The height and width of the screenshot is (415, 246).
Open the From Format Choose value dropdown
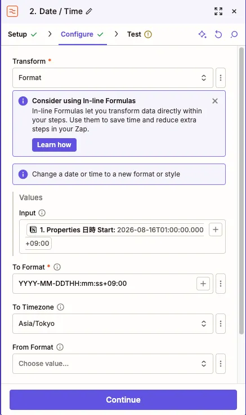(113, 364)
